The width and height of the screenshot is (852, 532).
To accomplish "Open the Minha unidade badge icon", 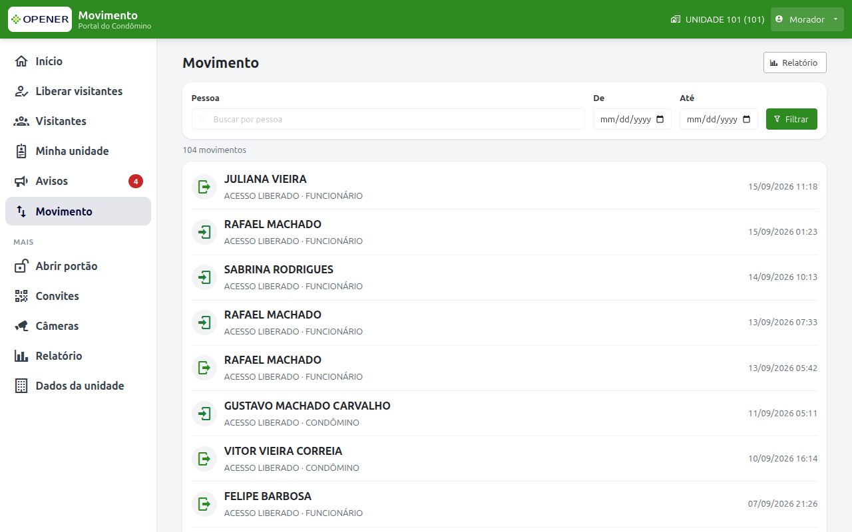I will point(21,151).
